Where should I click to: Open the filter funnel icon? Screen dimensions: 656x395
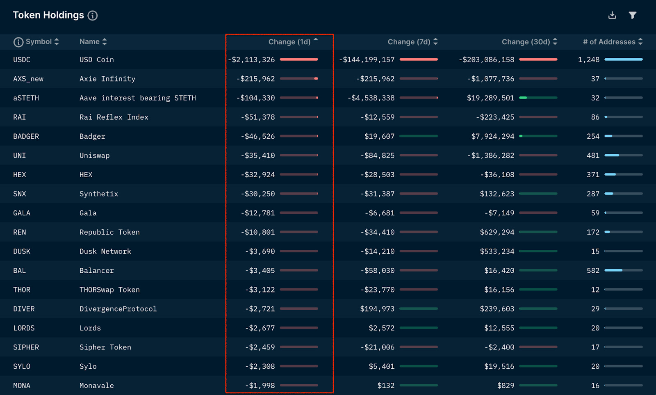click(633, 15)
